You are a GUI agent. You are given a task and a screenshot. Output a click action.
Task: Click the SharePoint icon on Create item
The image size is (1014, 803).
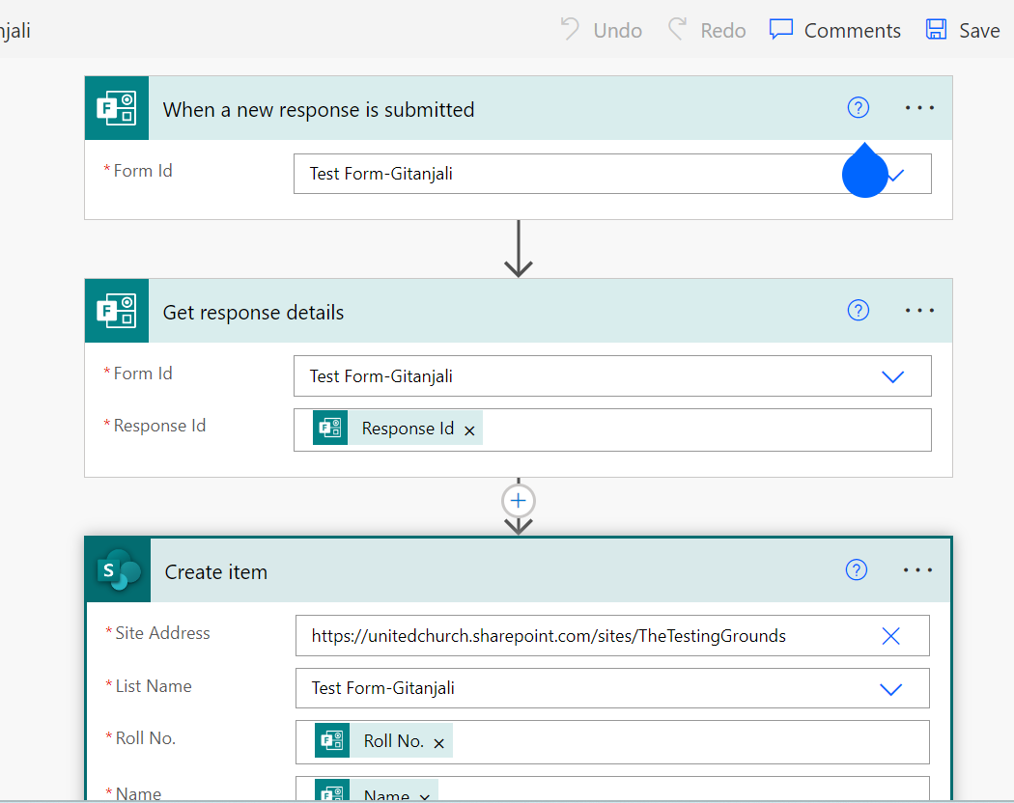[x=119, y=571]
